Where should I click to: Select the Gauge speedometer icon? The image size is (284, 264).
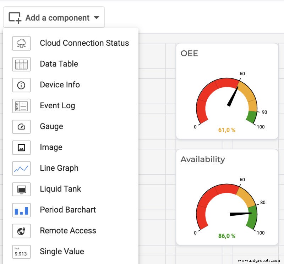(x=21, y=127)
